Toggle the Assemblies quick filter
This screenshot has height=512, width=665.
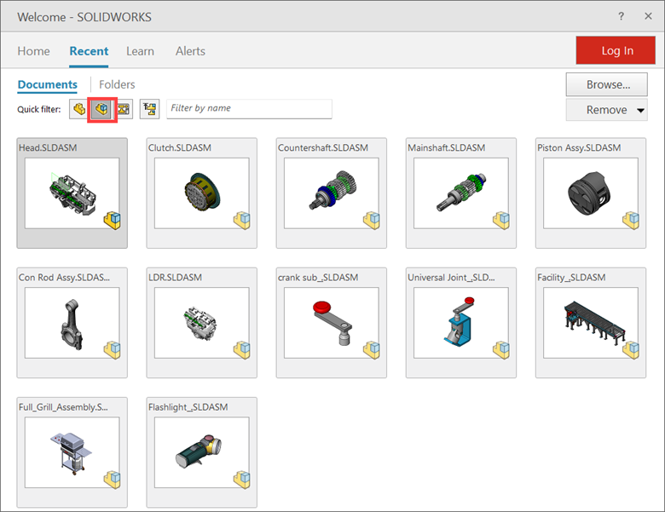pos(101,109)
